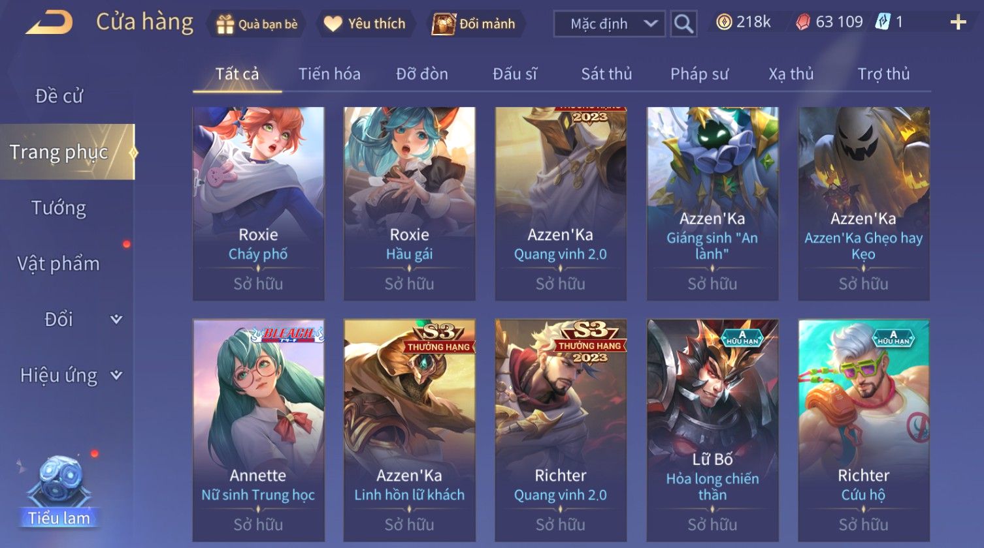The image size is (984, 548).
Task: Open the Mặc định sort dropdown
Action: 609,24
